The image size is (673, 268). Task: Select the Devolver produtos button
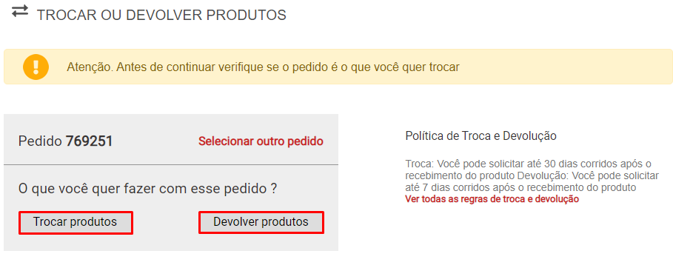[261, 223]
